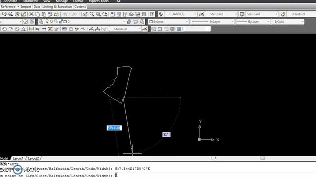Open the ByLayer color control dropdown

pyautogui.click(x=187, y=22)
